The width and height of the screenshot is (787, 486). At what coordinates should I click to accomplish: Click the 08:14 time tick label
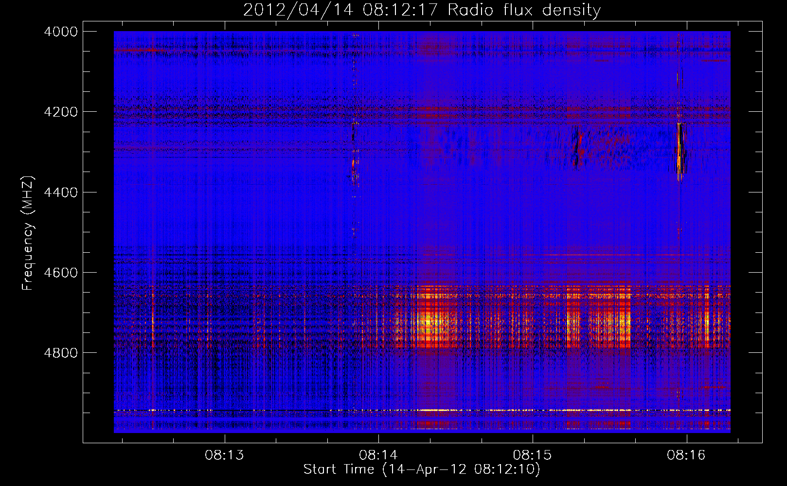point(378,455)
